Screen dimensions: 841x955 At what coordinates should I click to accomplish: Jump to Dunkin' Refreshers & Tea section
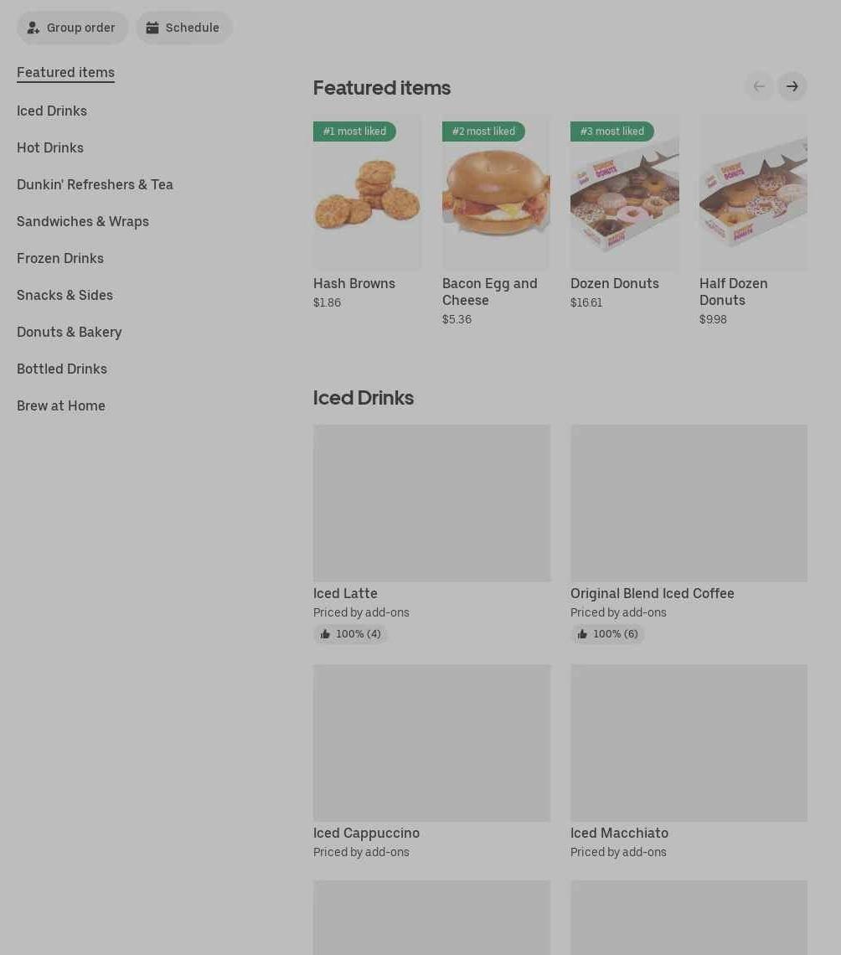click(x=95, y=184)
